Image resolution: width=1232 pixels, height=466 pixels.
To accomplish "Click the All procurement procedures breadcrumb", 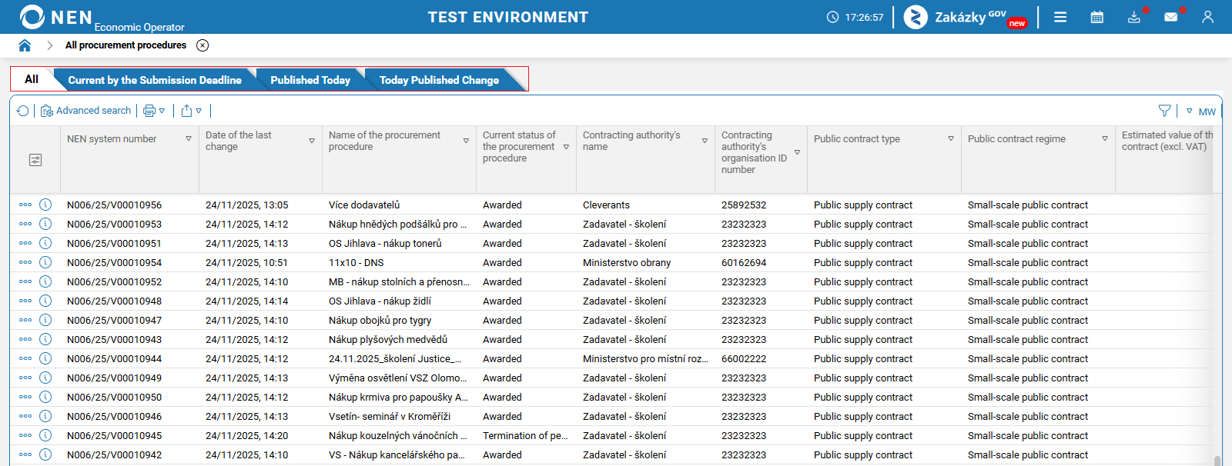I will pyautogui.click(x=126, y=45).
